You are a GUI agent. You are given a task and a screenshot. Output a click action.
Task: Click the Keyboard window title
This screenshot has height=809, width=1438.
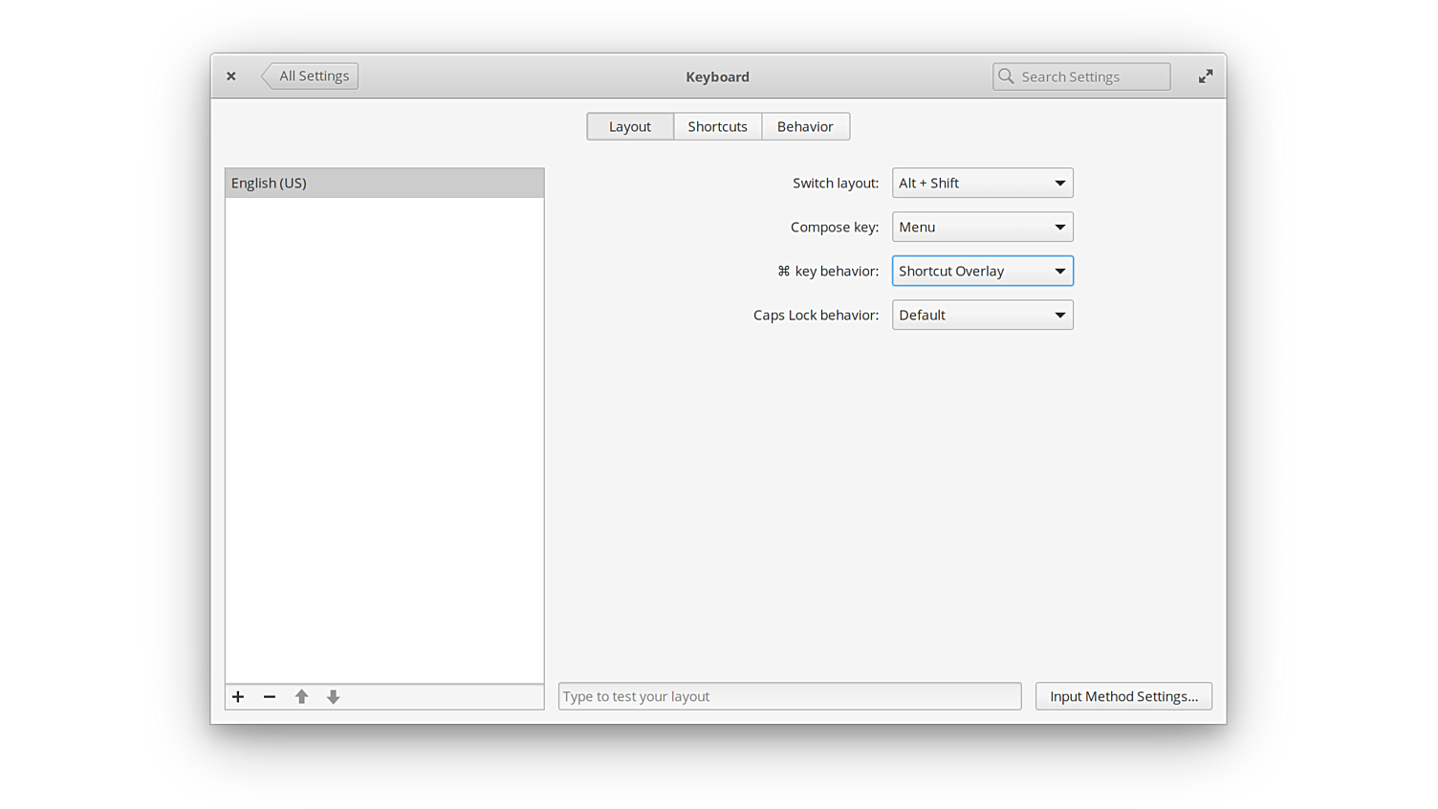pos(717,77)
